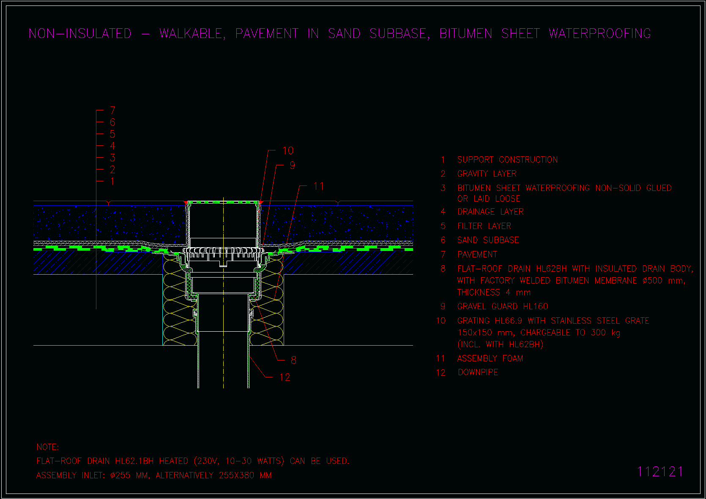Click legend index number 11
The height and width of the screenshot is (499, 706).
pos(441,358)
